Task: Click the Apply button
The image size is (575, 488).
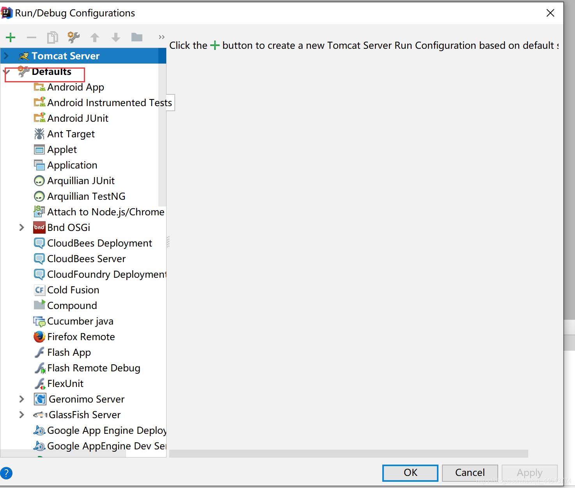Action: [530, 473]
